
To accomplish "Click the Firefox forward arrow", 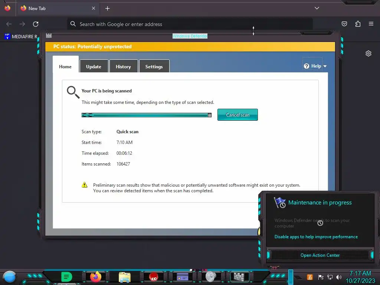I will (22, 24).
